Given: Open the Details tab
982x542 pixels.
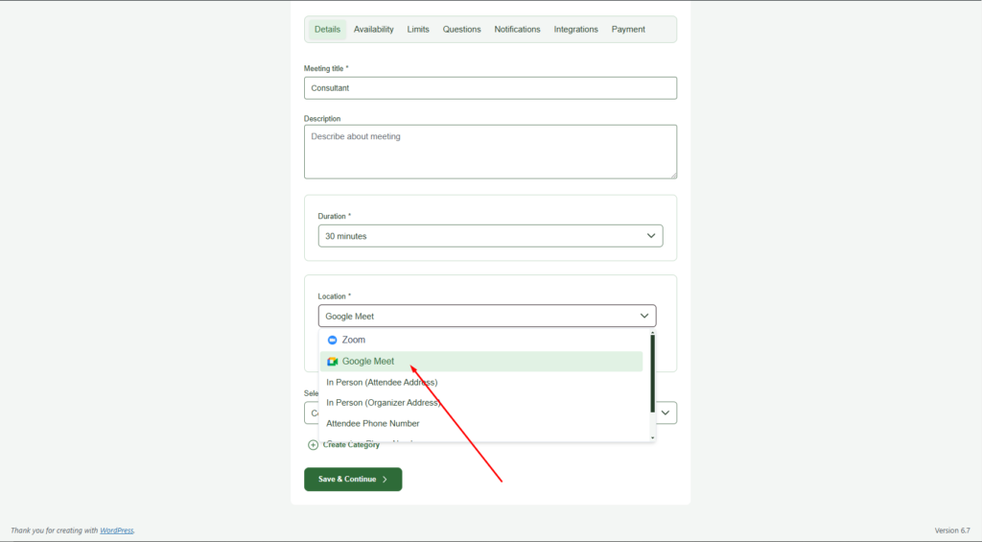Looking at the screenshot, I should tap(327, 30).
